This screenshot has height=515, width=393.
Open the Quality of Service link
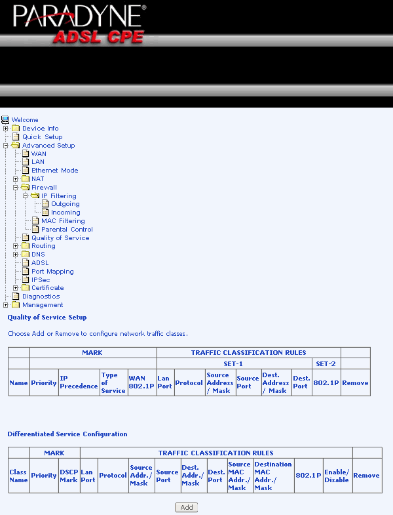(60, 237)
